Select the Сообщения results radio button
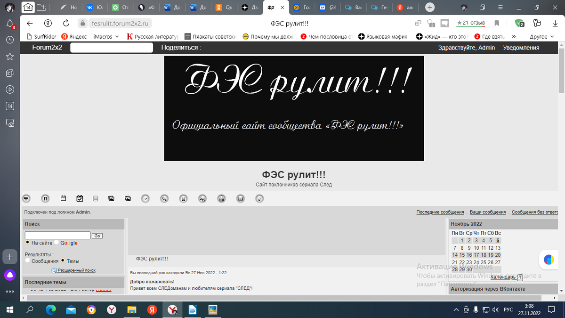 (27, 261)
